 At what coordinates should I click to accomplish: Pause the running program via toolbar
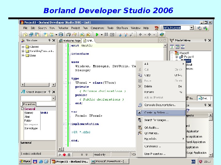point(106,35)
